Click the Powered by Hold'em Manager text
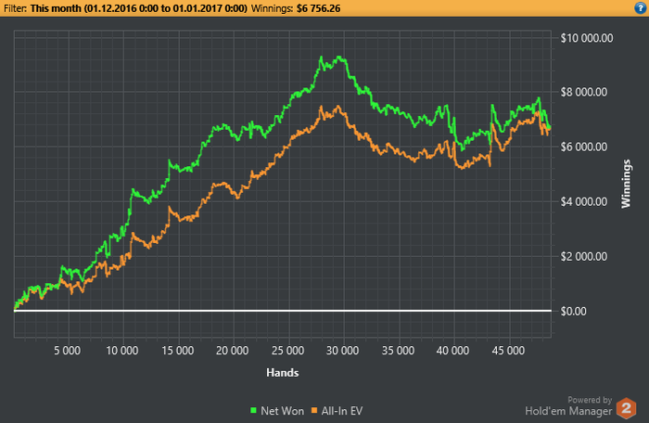This screenshot has width=649, height=423. click(568, 406)
